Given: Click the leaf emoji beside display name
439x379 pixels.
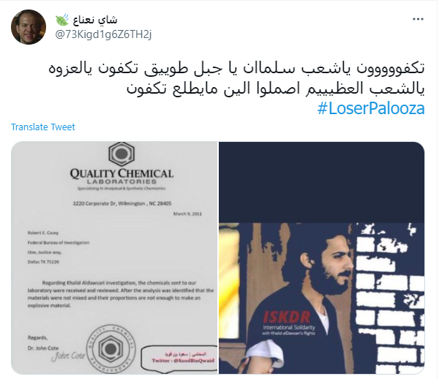Looking at the screenshot, I should coord(62,20).
